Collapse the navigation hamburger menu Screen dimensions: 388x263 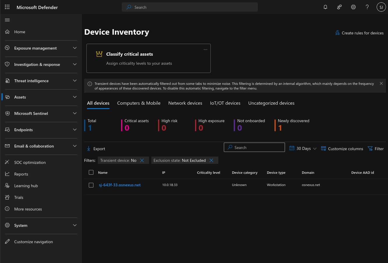pos(8,20)
